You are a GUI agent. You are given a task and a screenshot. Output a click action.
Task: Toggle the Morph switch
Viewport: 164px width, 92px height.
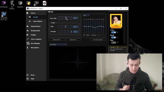tap(114, 37)
